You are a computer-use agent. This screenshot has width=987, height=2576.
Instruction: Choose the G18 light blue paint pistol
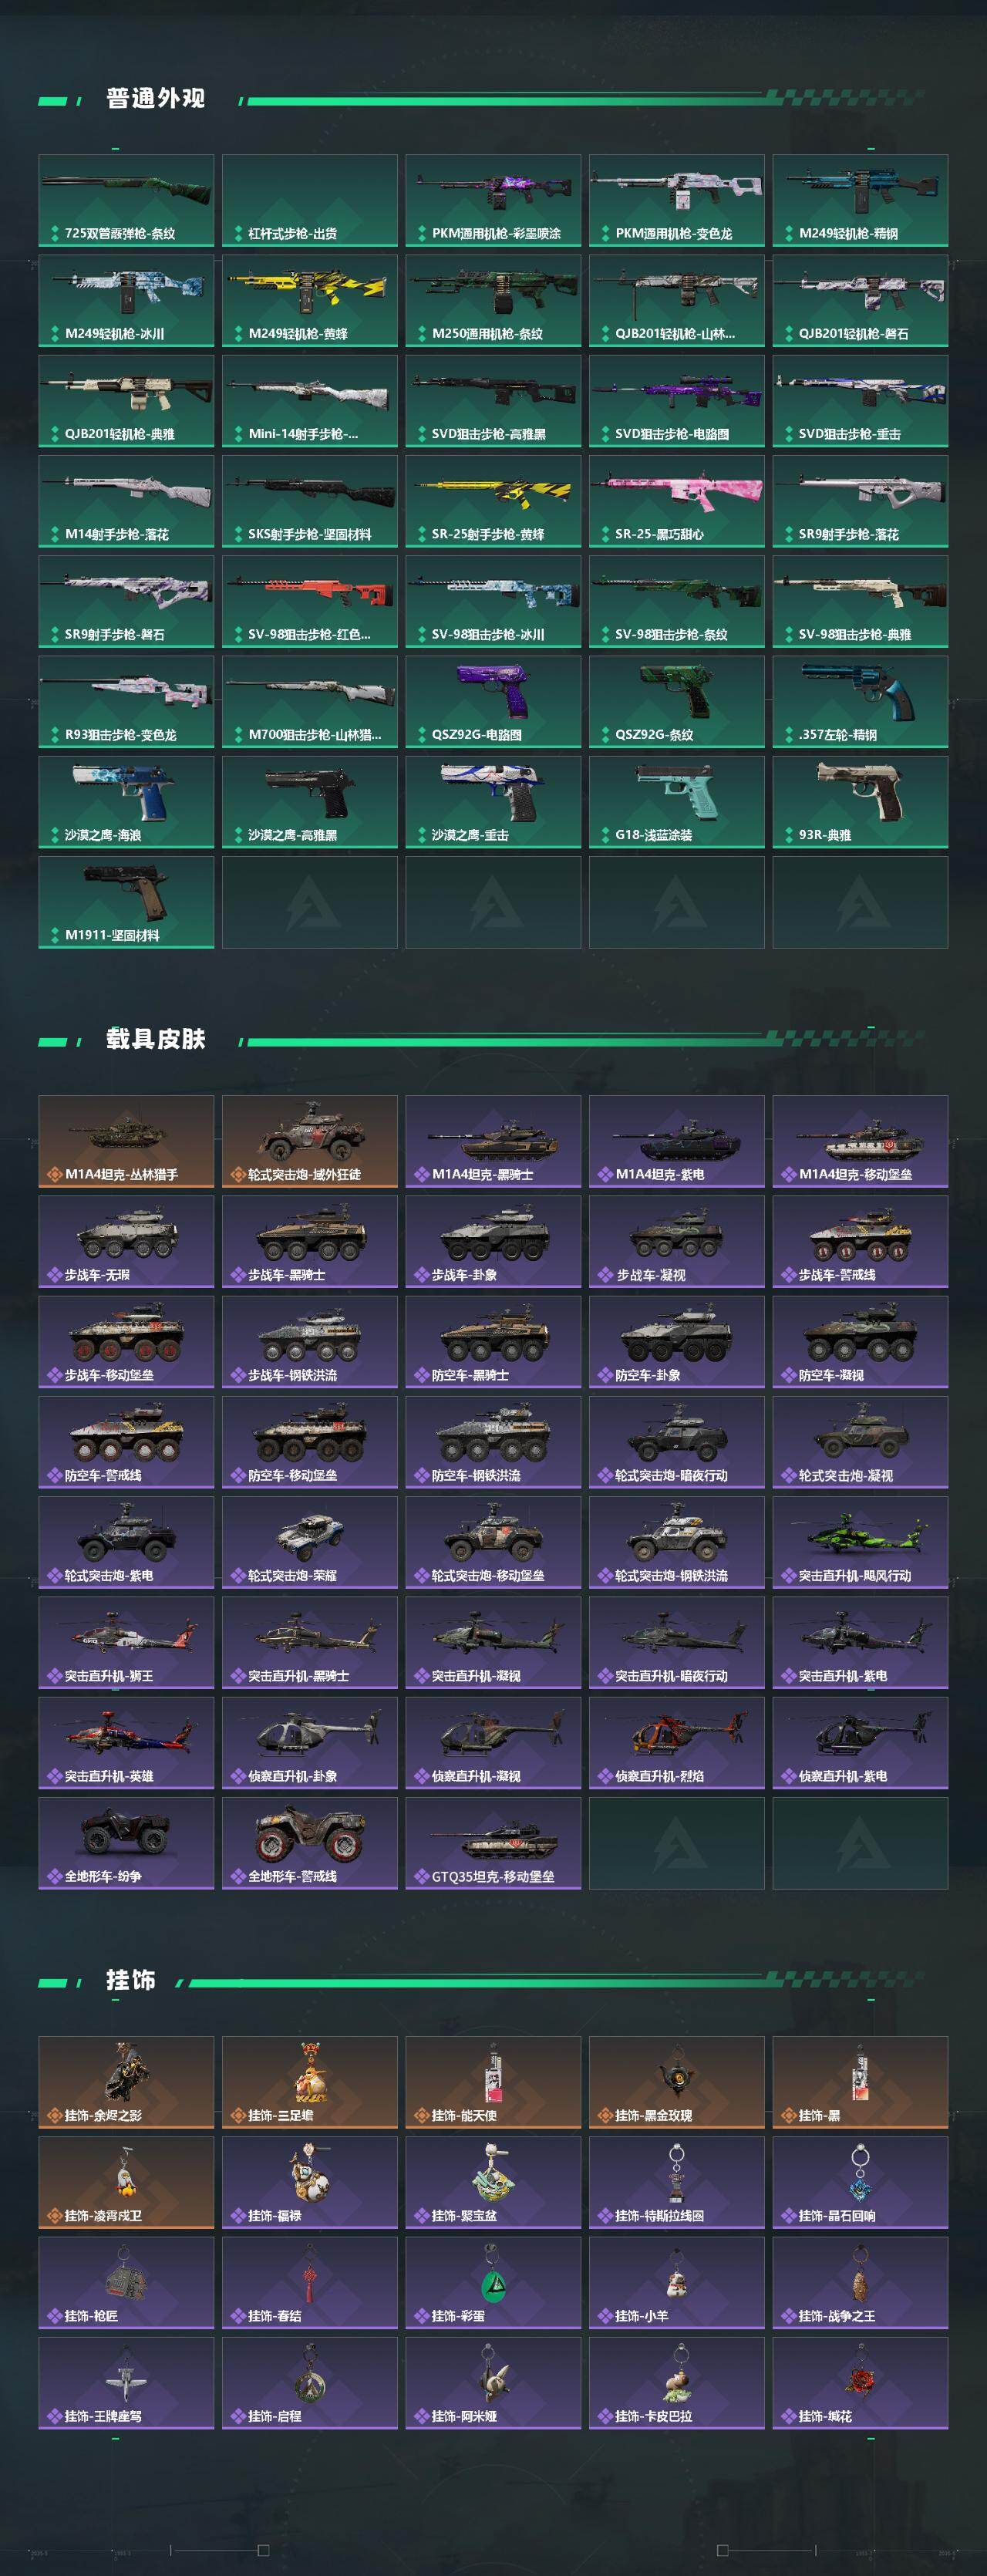(x=676, y=802)
